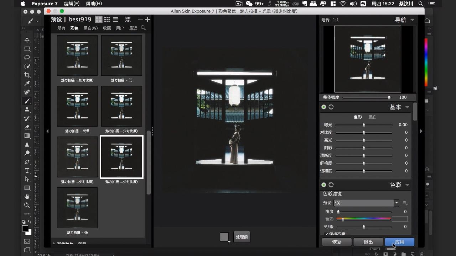
Task: Toggle the 保持亮度 checkbox
Action: (x=326, y=234)
